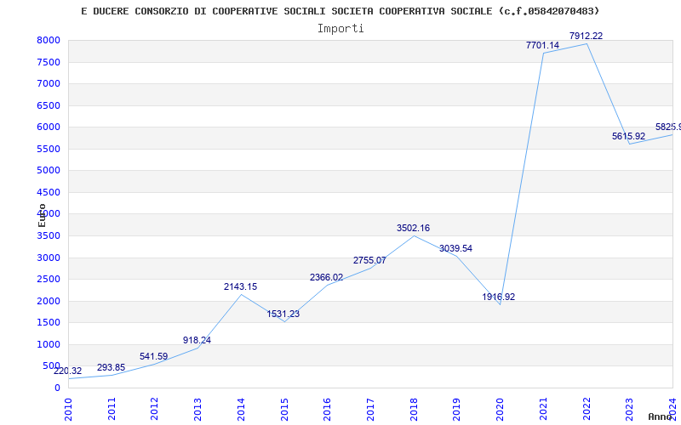The image size is (681, 425).
Task: Click the 3039.54 data label for 2019
Action: tap(455, 248)
